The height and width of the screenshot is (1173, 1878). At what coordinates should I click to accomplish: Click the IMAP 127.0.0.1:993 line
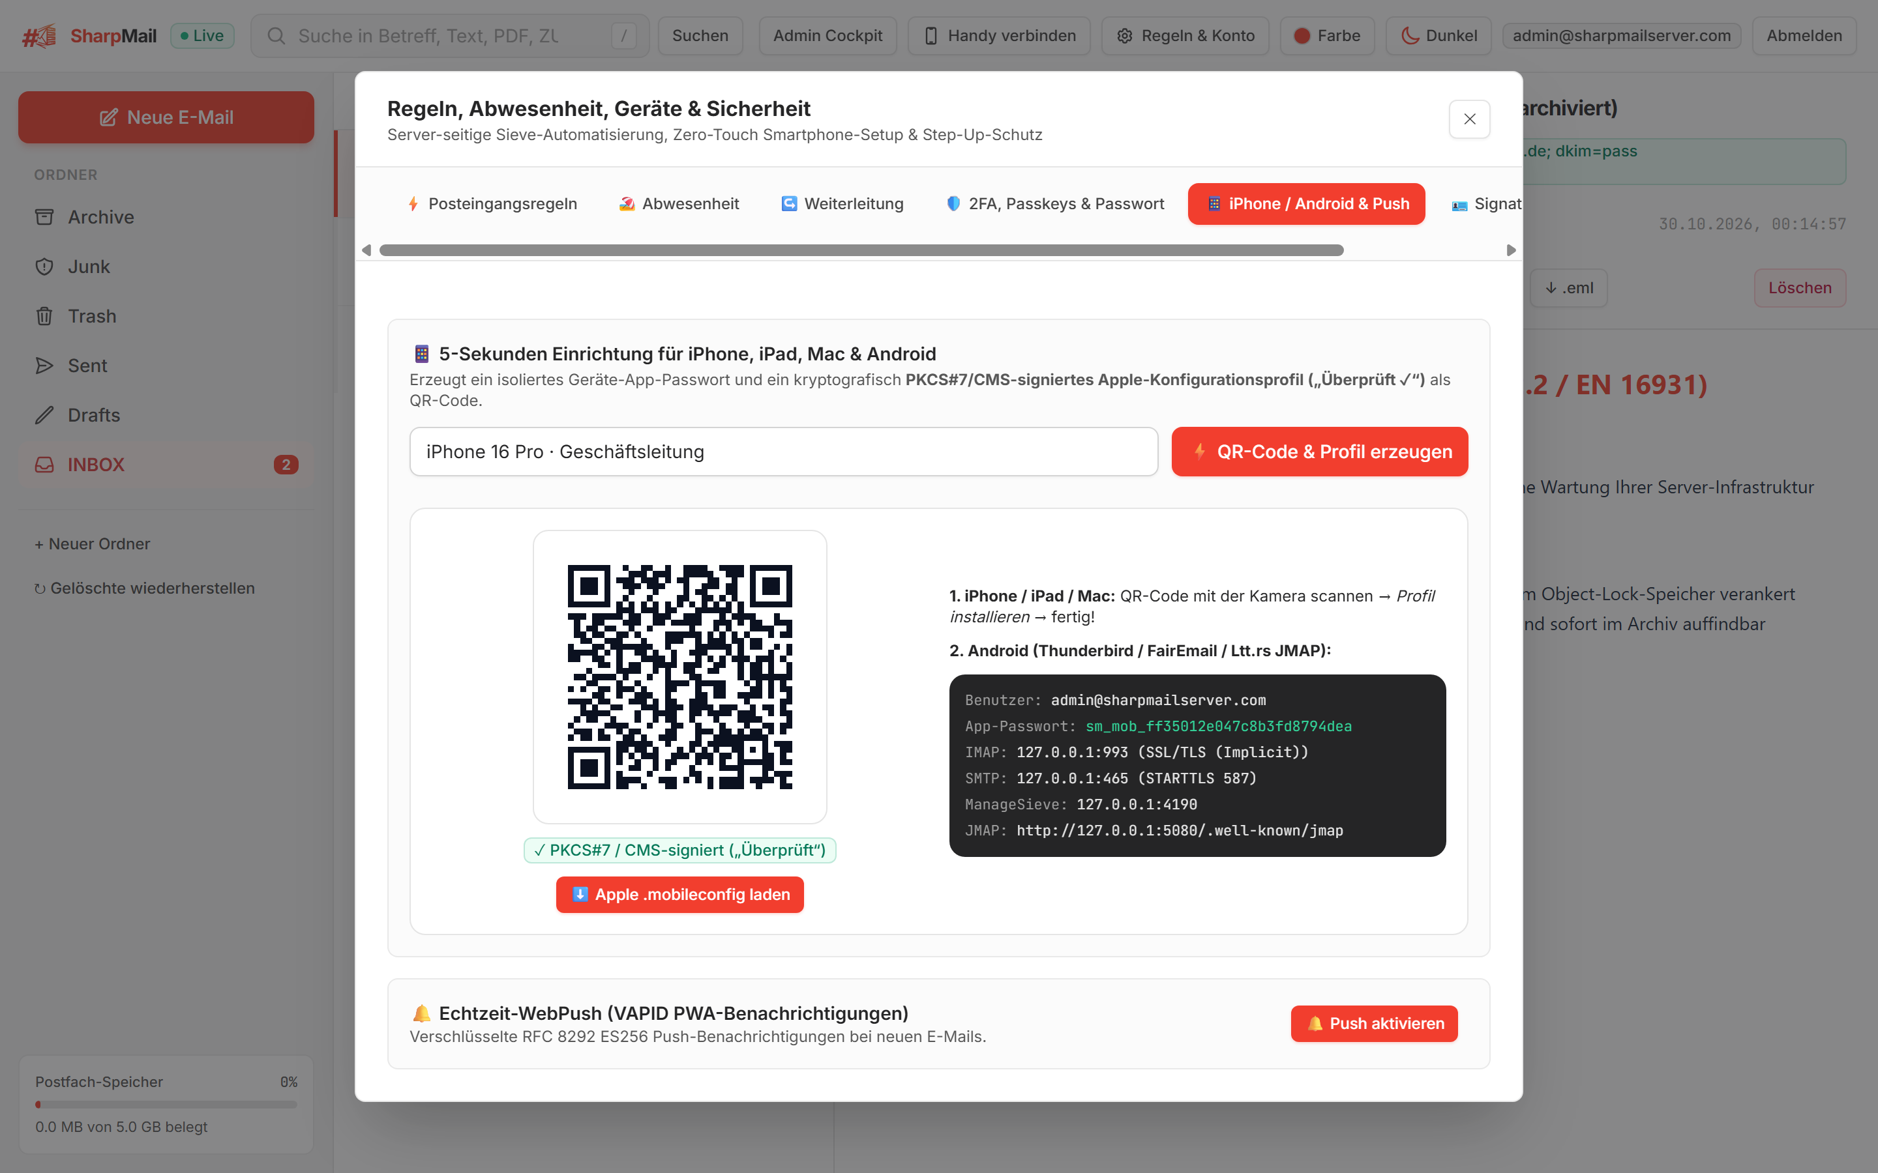click(1137, 752)
